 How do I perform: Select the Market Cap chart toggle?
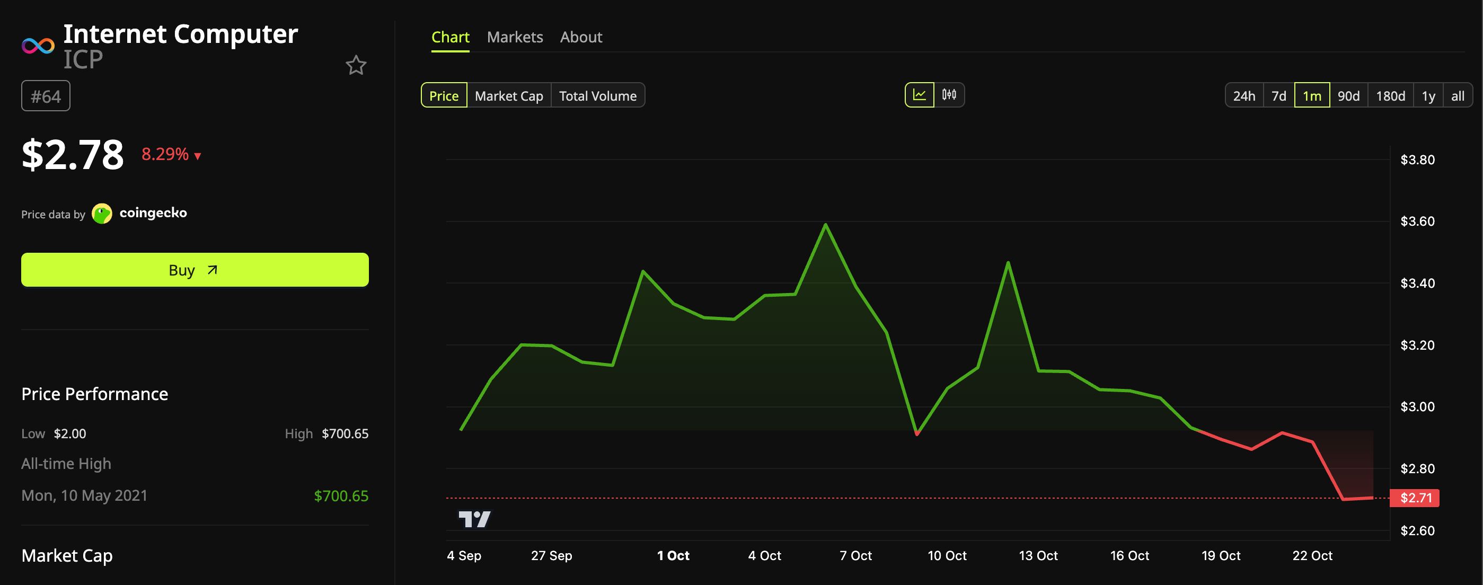[x=509, y=95]
